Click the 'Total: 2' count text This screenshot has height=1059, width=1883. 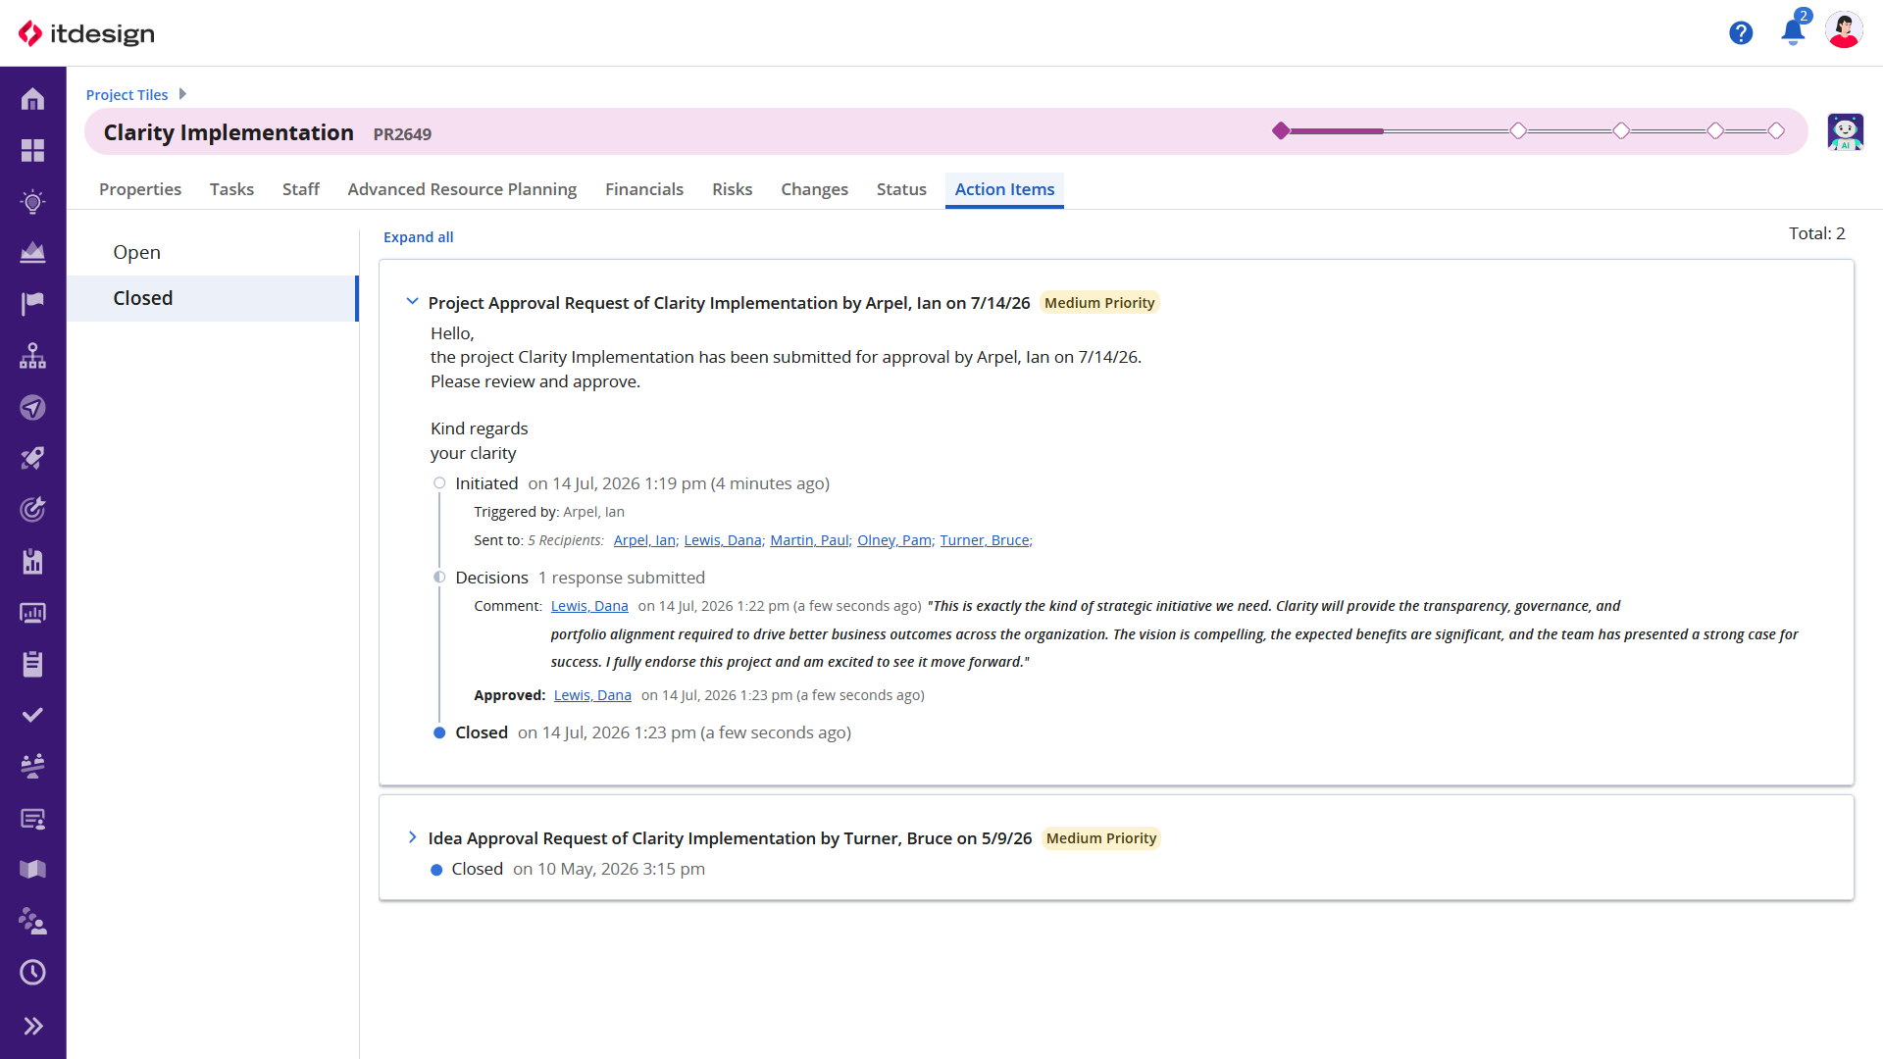1816,233
